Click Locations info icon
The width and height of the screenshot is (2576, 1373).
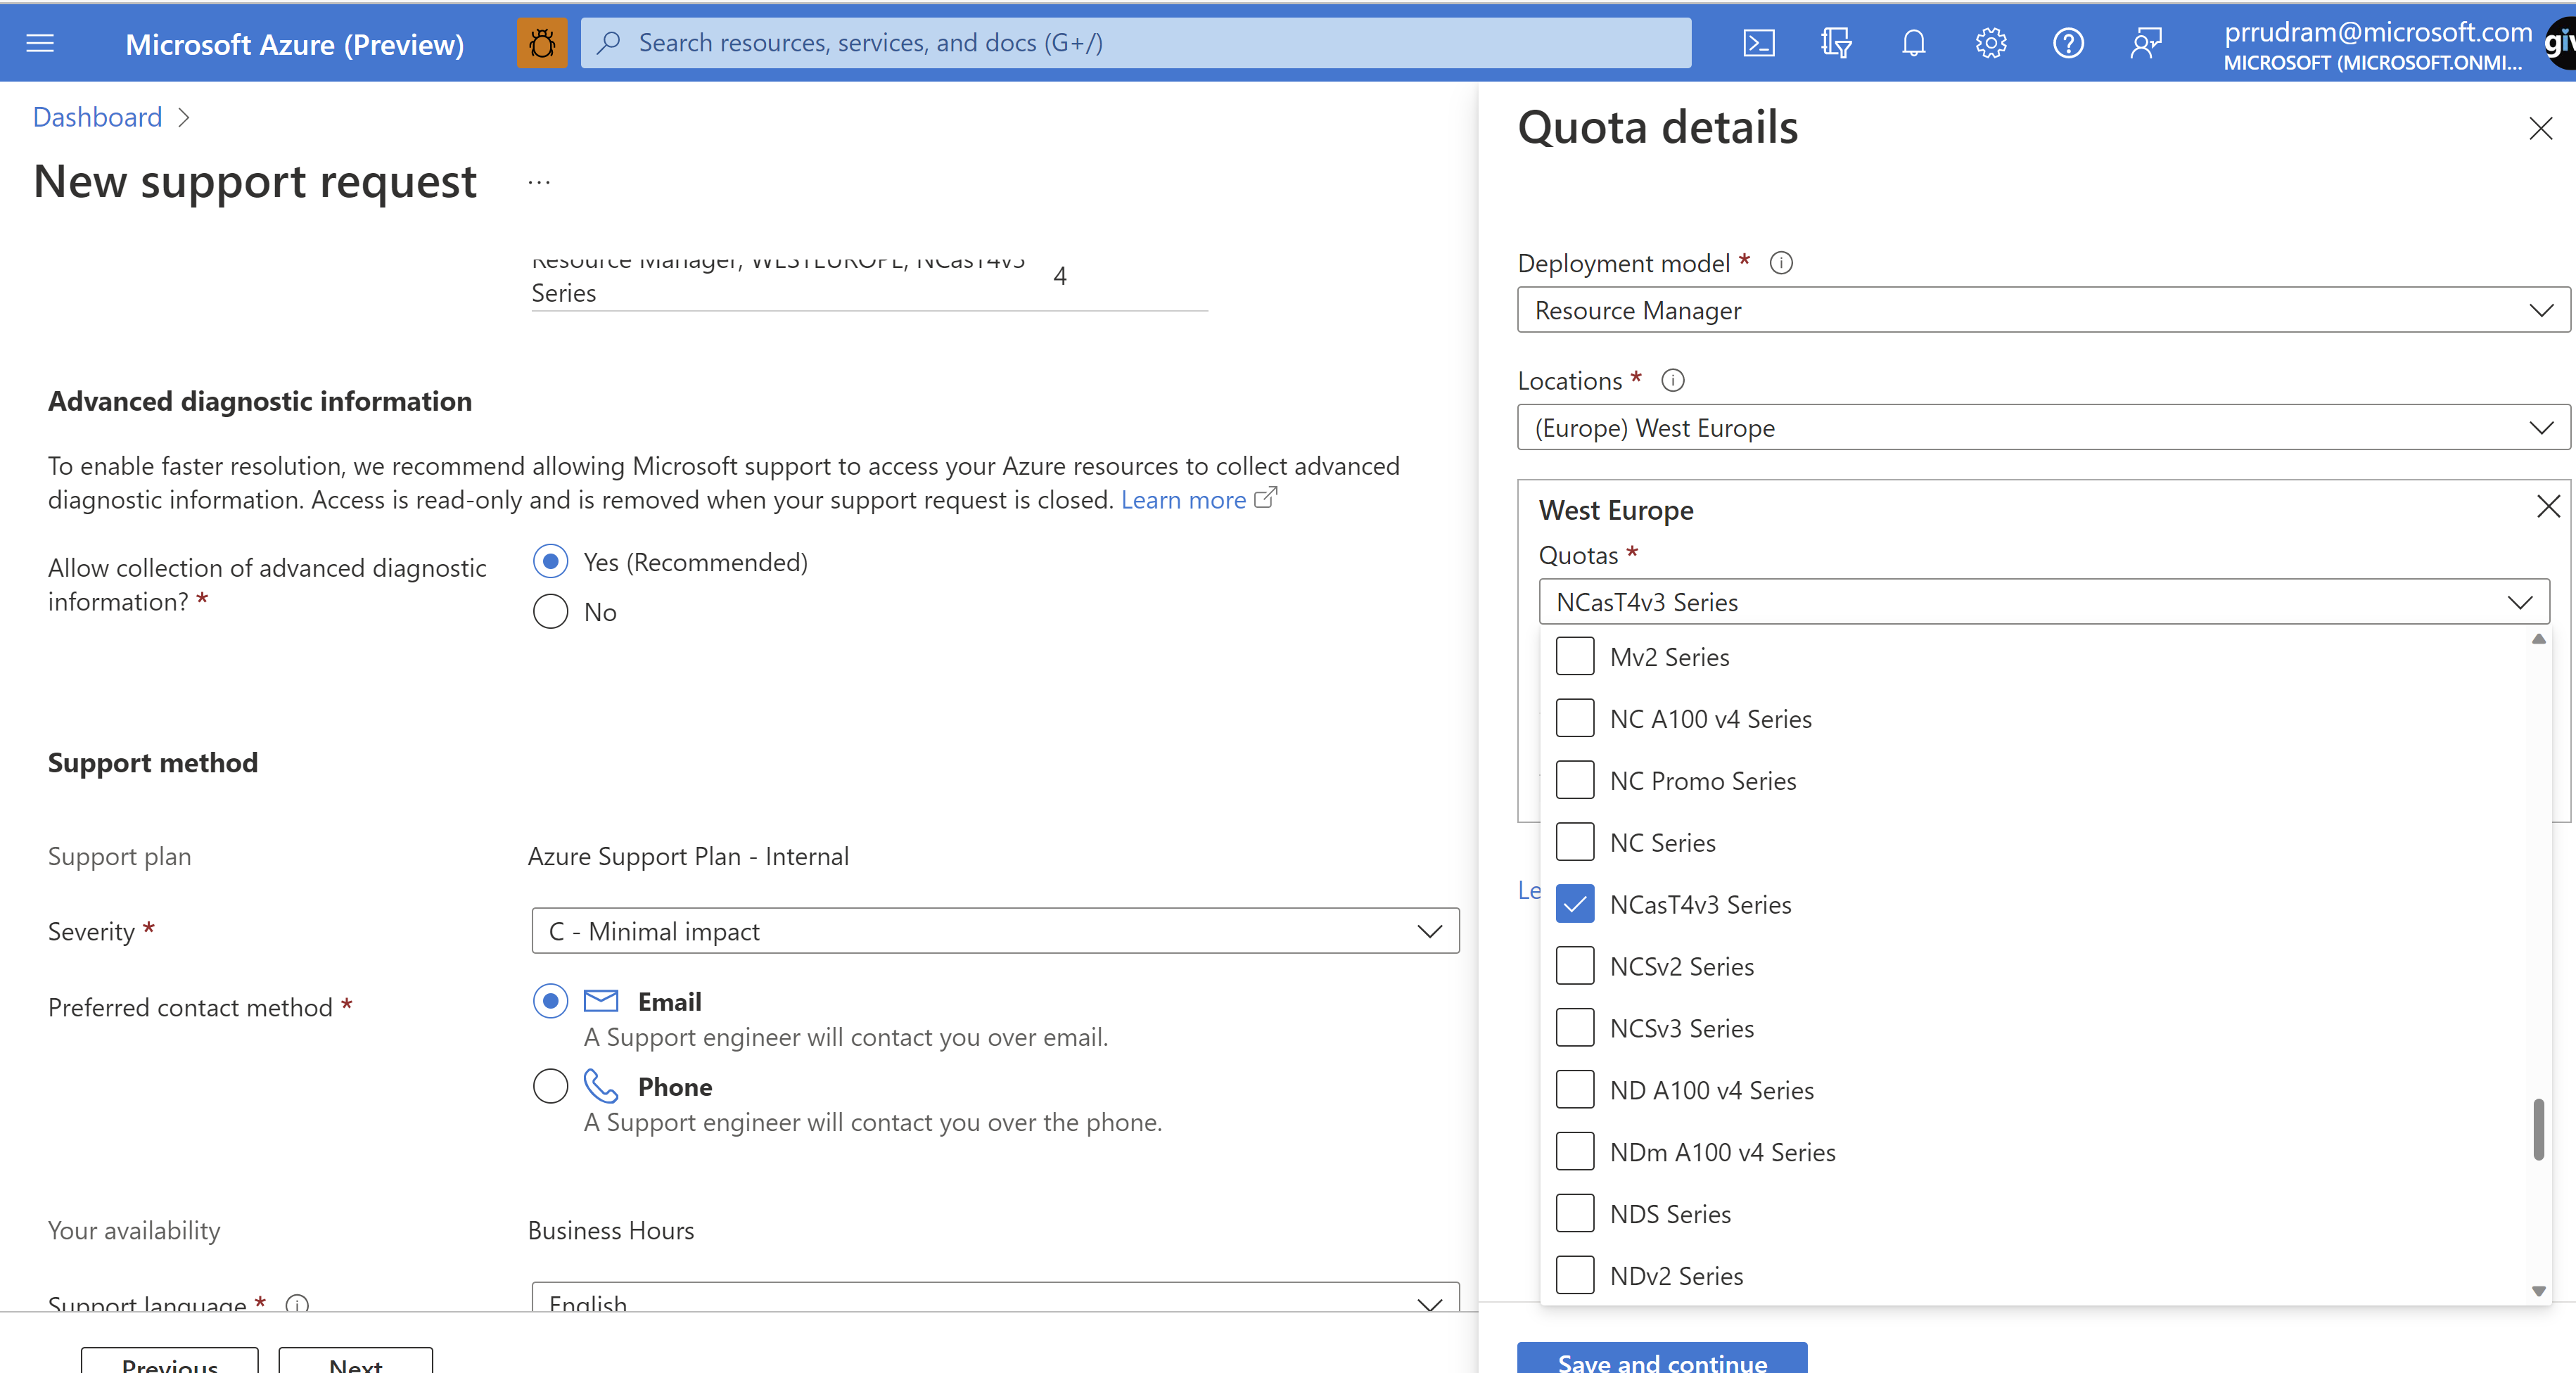(1673, 381)
